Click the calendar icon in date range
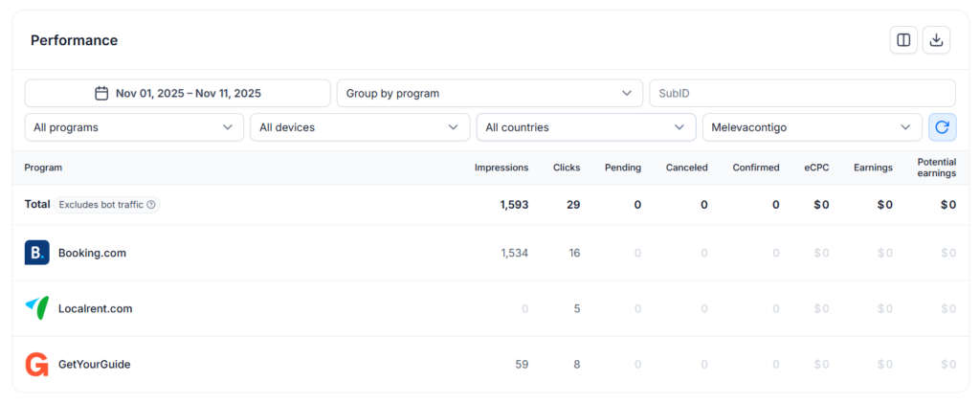Screen dimensions: 980x404 pos(101,94)
